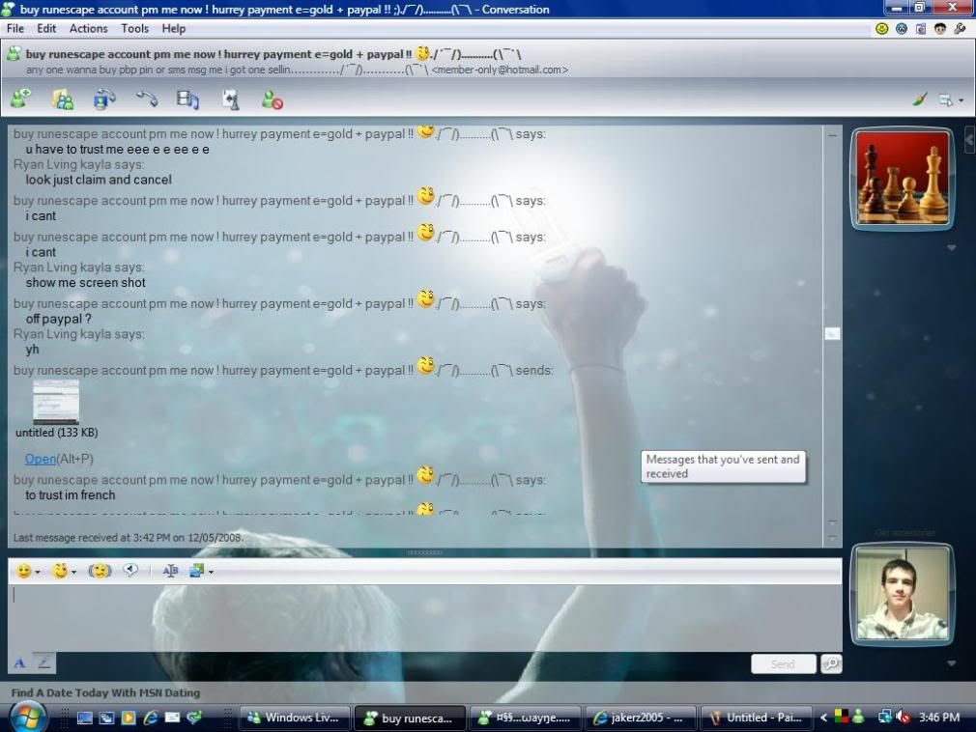Click the voice clip speech bubble icon
Screen dimensions: 976x732
130,571
